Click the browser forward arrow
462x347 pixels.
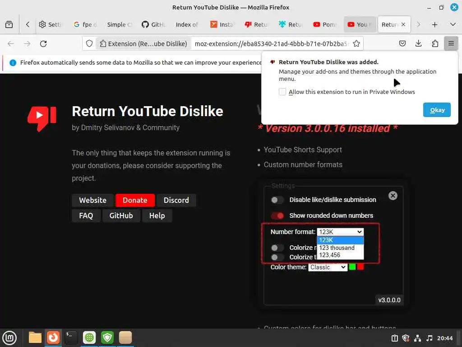(27, 44)
